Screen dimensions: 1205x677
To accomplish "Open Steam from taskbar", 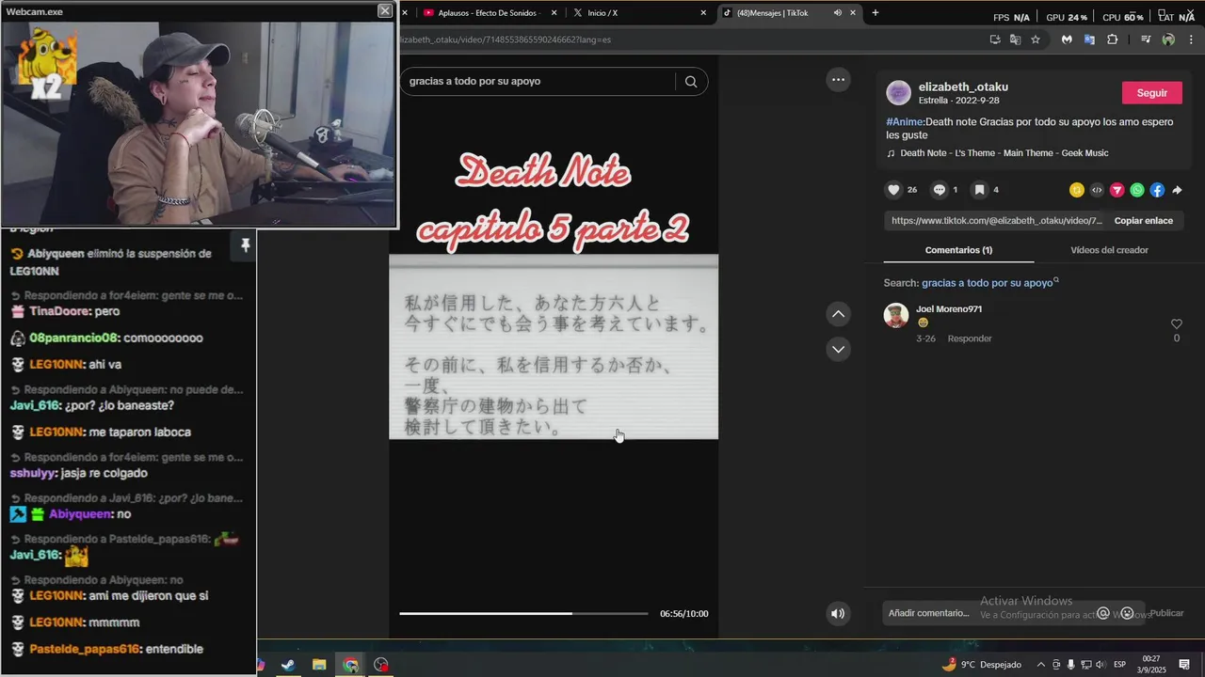I will [x=287, y=665].
